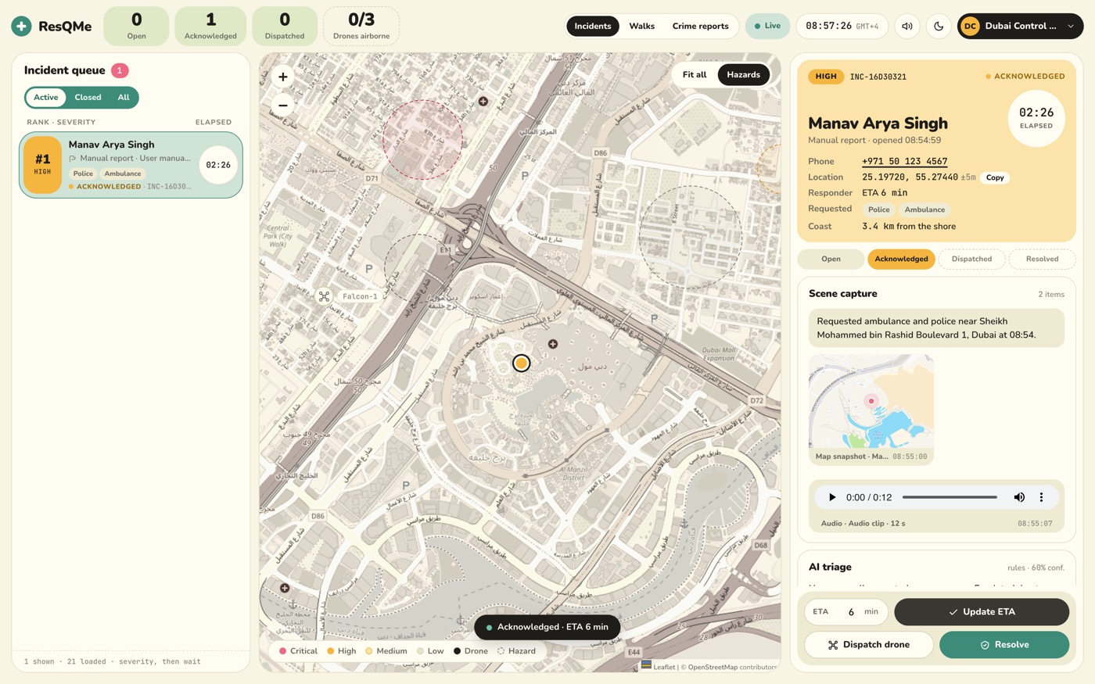Image resolution: width=1095 pixels, height=684 pixels.
Task: Show Closed incidents in the queue
Action: [88, 98]
